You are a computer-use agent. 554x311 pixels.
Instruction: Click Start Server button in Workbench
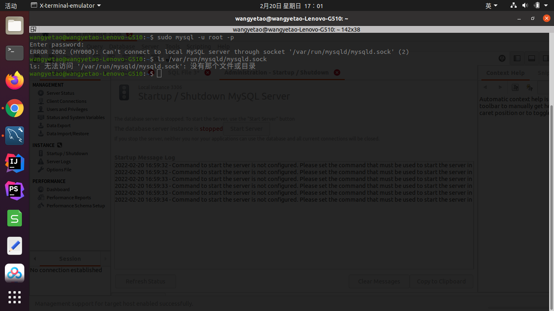[x=247, y=129]
